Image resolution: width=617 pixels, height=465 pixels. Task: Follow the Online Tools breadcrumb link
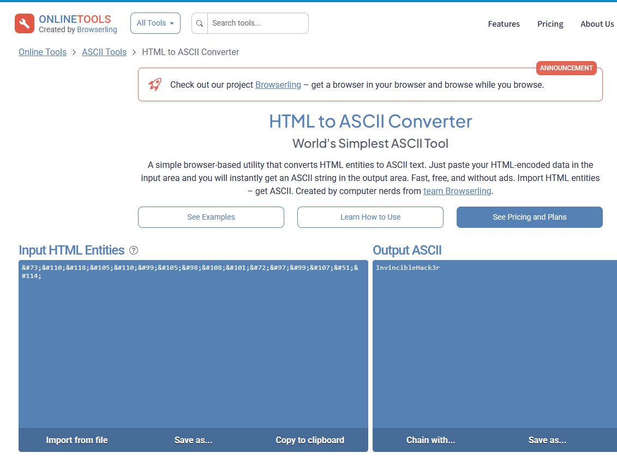pyautogui.click(x=43, y=52)
